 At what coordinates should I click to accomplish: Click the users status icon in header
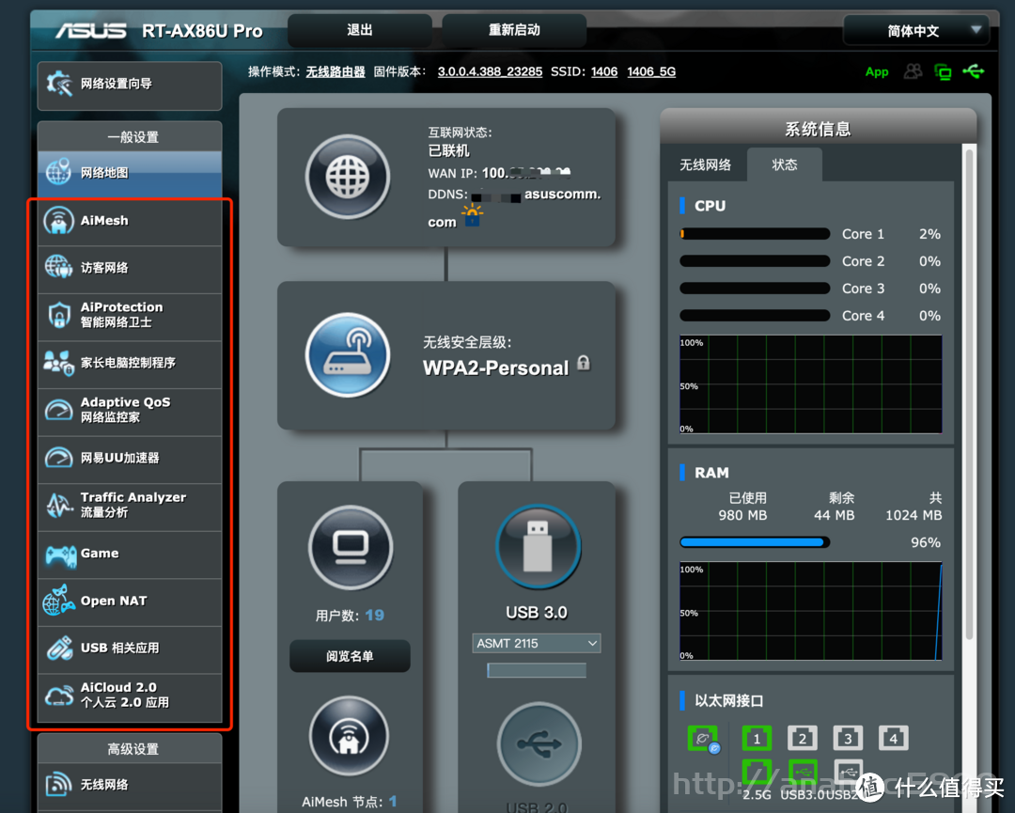click(913, 71)
